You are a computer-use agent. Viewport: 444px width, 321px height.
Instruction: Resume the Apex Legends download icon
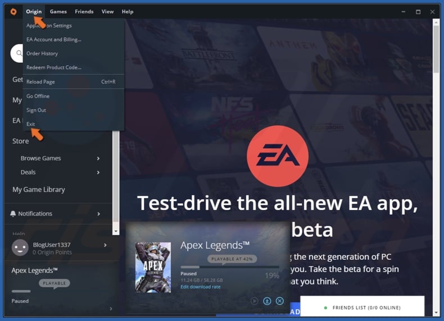[267, 301]
